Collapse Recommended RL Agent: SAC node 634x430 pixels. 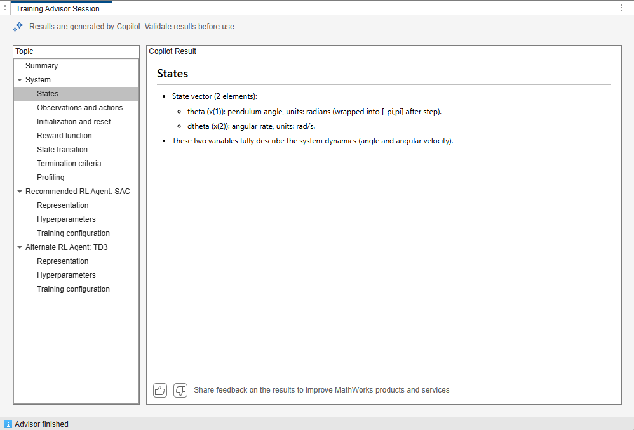(x=20, y=192)
